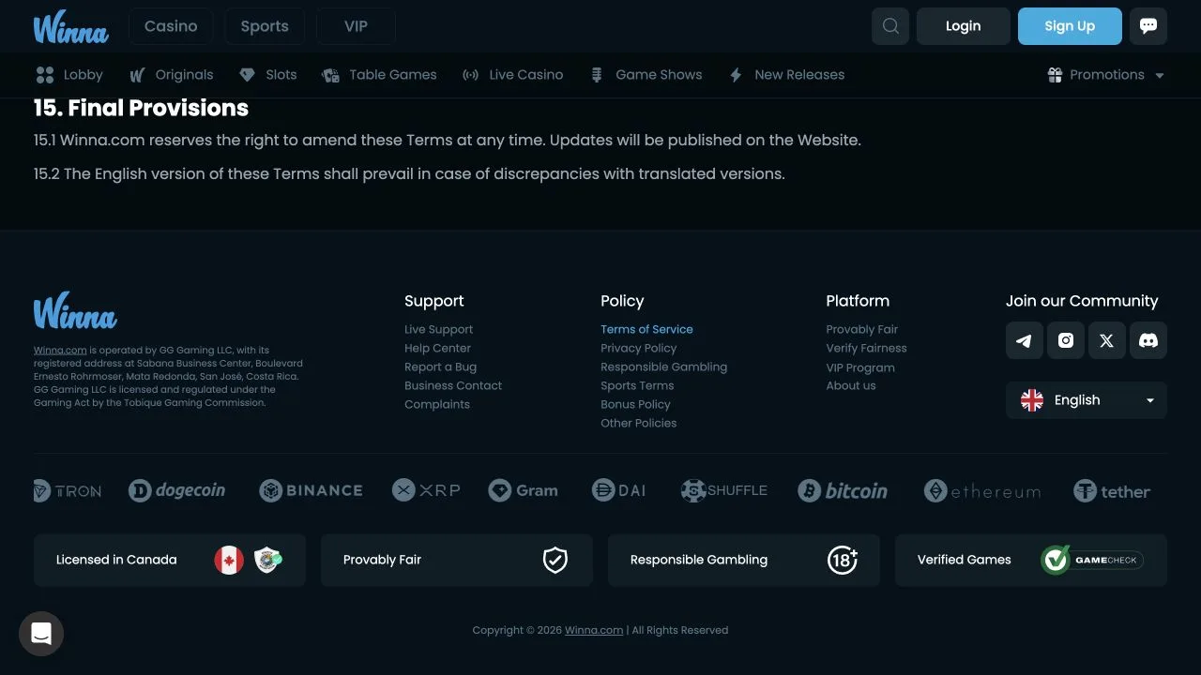
Task: Open the New Releases category
Action: 786,75
